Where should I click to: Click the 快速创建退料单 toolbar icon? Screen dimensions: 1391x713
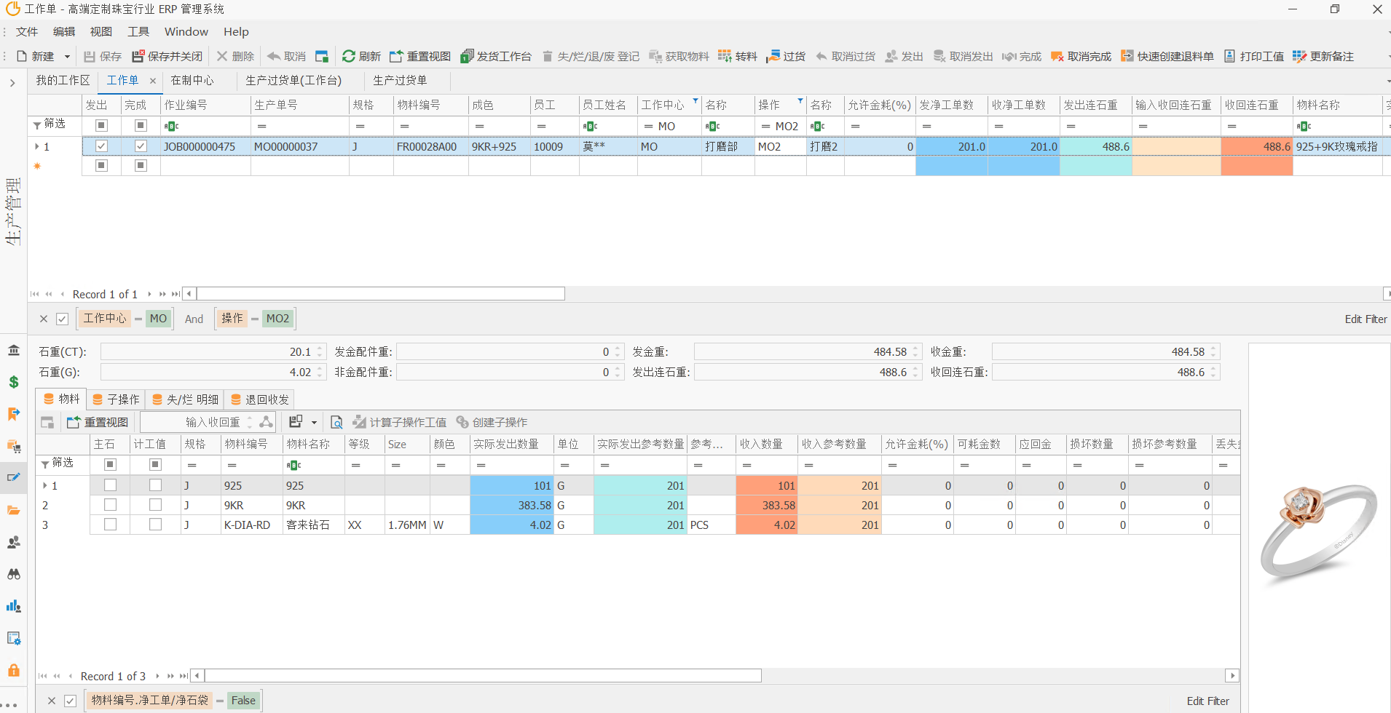(1127, 56)
